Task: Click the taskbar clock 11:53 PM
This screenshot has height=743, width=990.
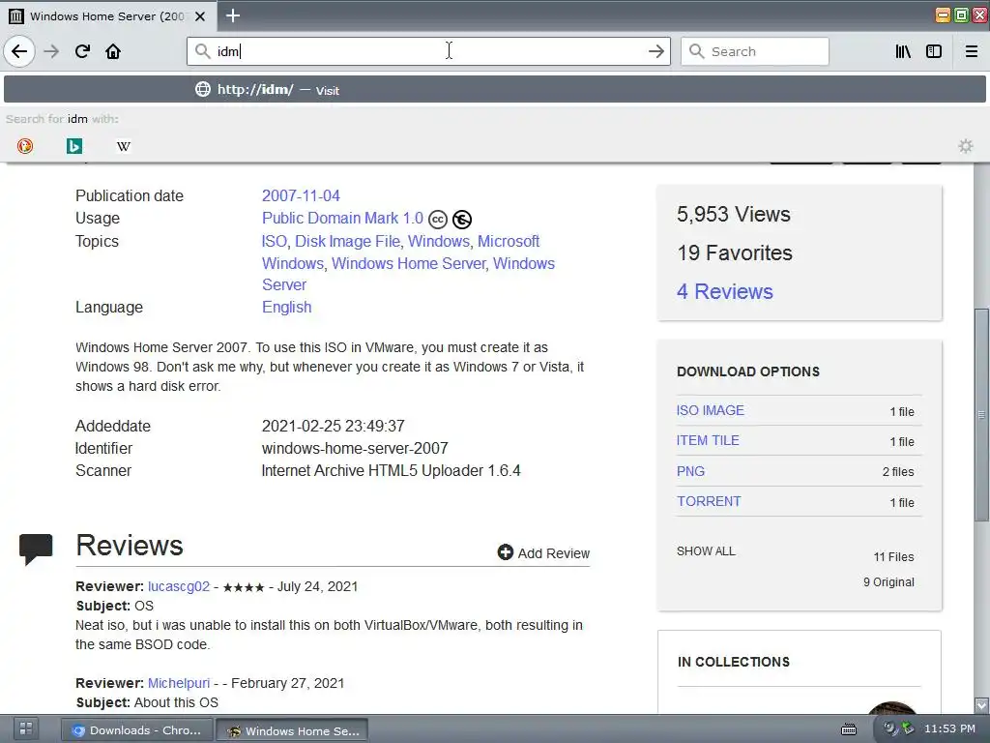Action: tap(949, 728)
